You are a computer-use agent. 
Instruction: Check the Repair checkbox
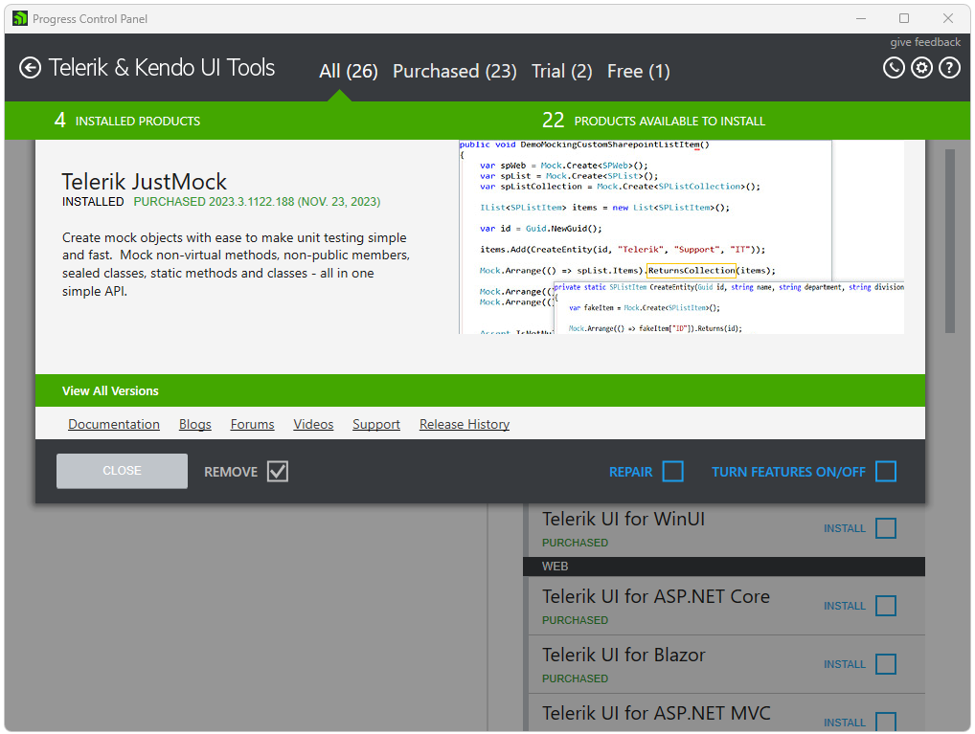pos(672,471)
